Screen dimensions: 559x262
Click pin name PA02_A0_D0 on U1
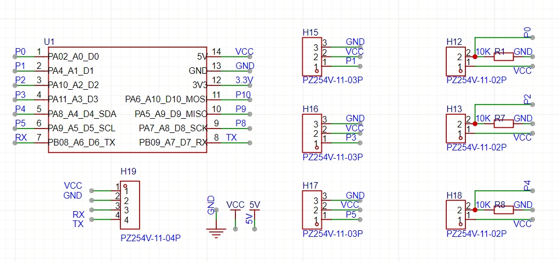[74, 56]
